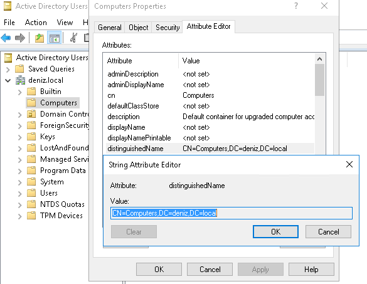This screenshot has height=284, width=367.
Task: Click the blue Back arrow toolbar icon
Action: pos(6,38)
